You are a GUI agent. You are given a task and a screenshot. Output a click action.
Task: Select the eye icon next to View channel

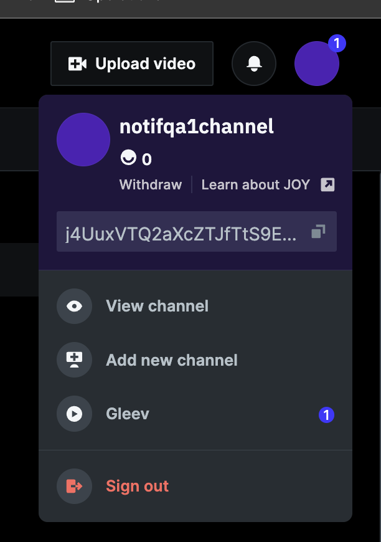pos(74,306)
